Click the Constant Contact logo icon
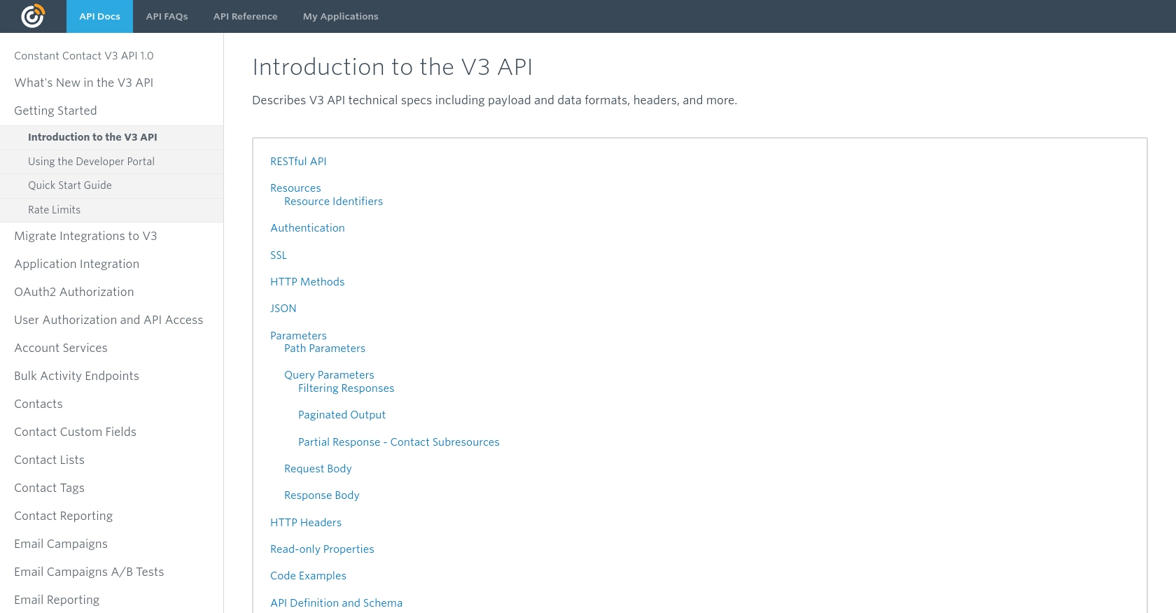The height and width of the screenshot is (613, 1176). (33, 16)
